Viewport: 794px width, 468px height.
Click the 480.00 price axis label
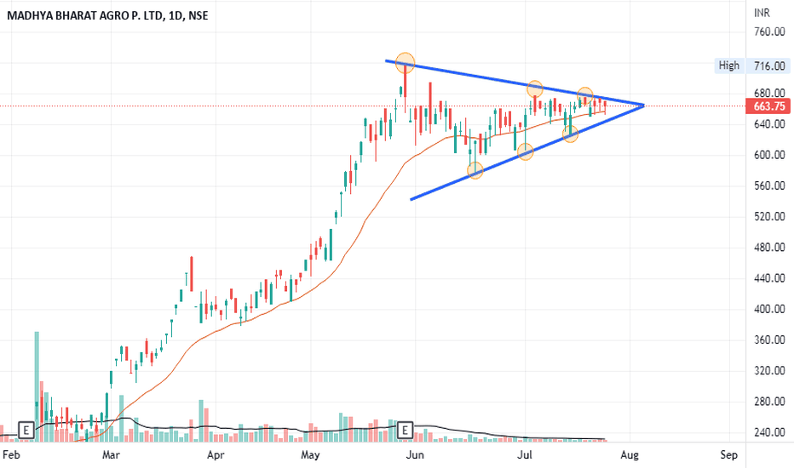click(x=769, y=248)
